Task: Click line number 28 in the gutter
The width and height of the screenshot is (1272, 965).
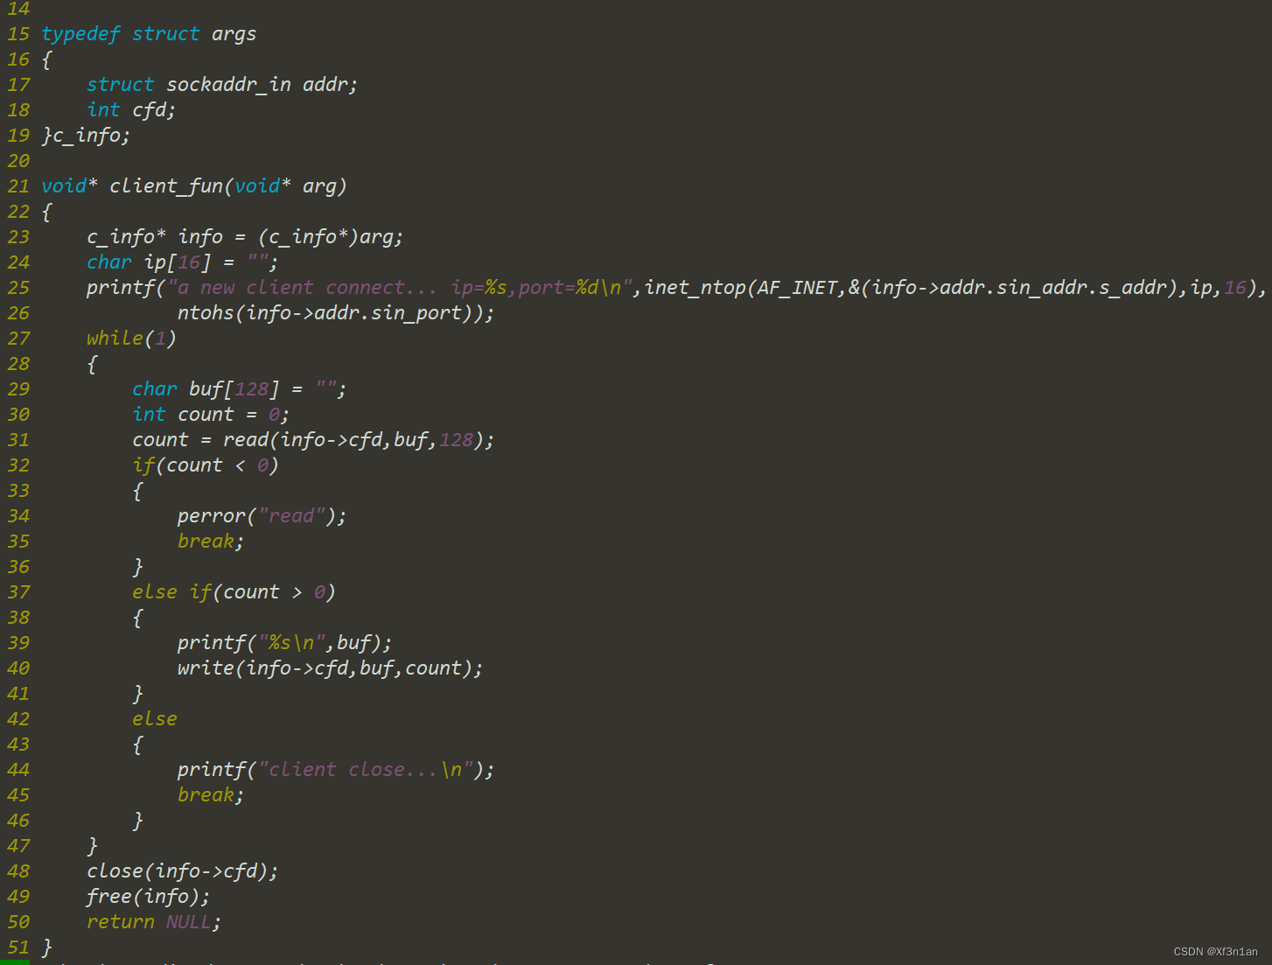Action: coord(18,364)
